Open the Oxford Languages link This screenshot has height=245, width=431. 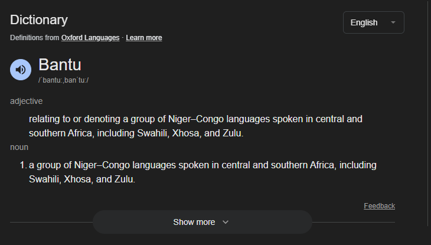point(90,38)
